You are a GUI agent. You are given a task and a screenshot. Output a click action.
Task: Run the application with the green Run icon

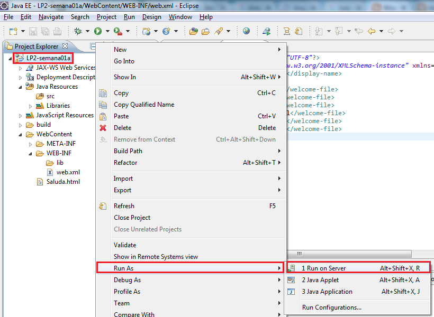[98, 31]
